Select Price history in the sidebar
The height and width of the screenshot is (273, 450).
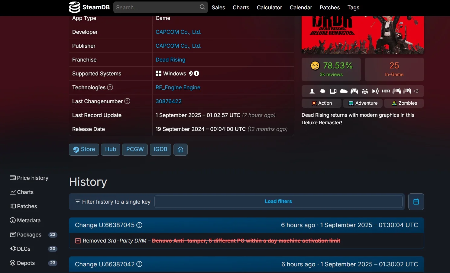(29, 178)
